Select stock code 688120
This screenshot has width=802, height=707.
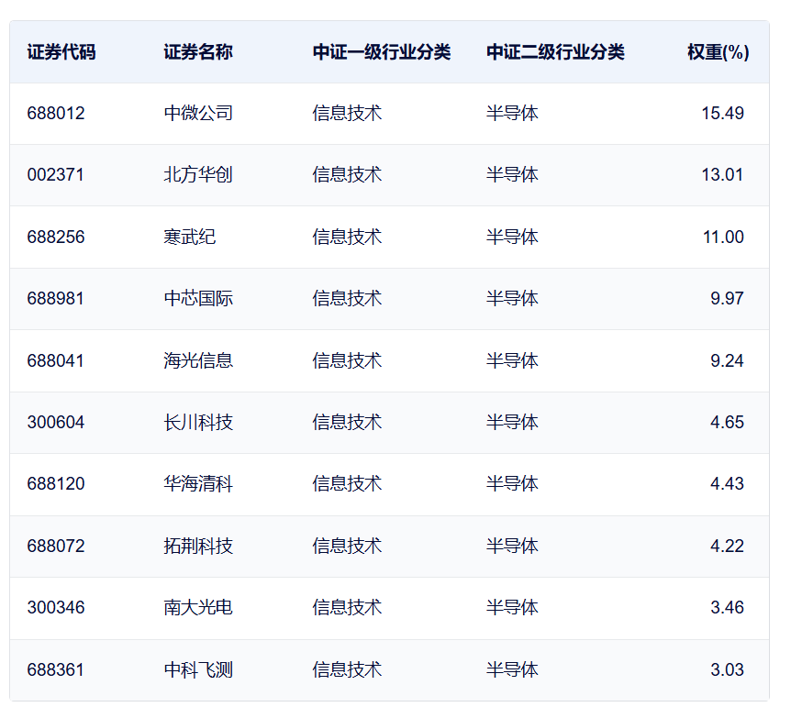[56, 484]
